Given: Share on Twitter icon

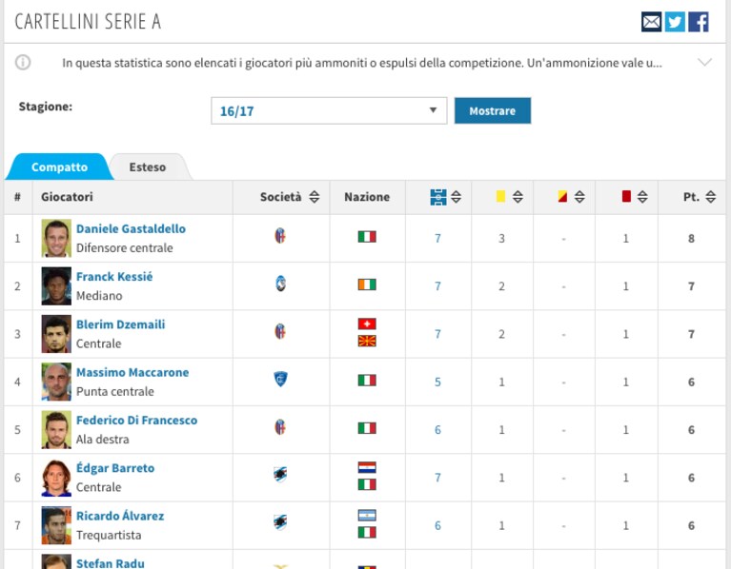Looking at the screenshot, I should point(675,22).
